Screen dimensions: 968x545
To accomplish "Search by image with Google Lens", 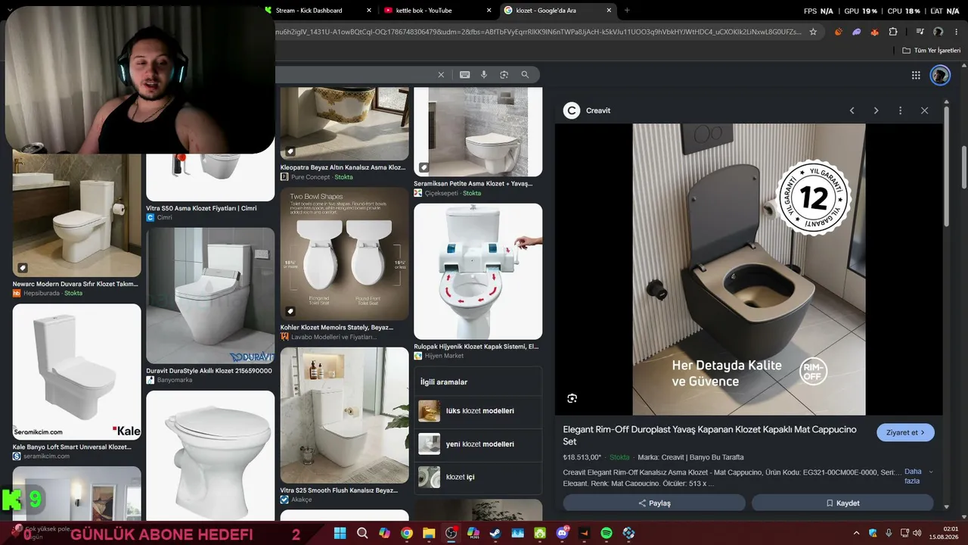I will 504,75.
